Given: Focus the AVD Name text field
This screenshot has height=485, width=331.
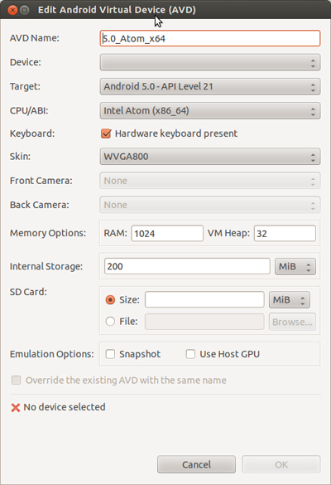Looking at the screenshot, I should pos(210,38).
